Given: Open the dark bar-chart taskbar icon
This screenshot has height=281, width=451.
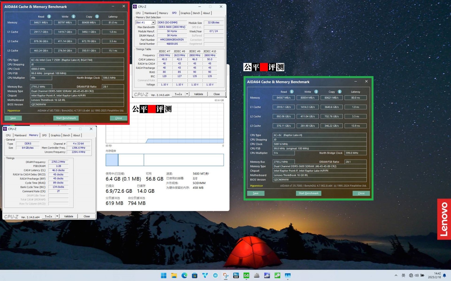Looking at the screenshot, I should coord(236,275).
